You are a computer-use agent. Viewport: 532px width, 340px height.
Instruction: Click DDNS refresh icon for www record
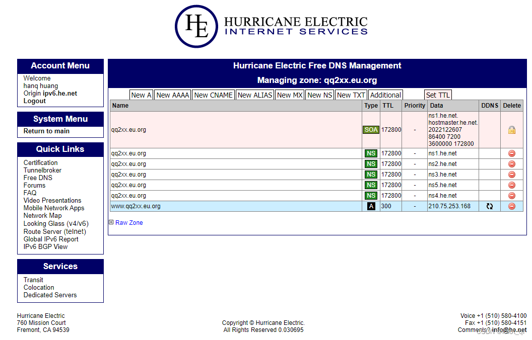click(489, 206)
